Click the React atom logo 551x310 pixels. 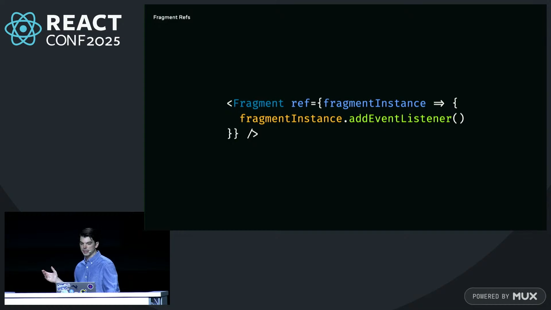point(23,29)
